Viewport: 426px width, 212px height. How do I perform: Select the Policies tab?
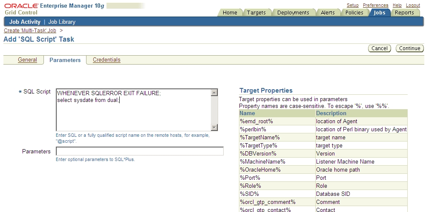[354, 12]
